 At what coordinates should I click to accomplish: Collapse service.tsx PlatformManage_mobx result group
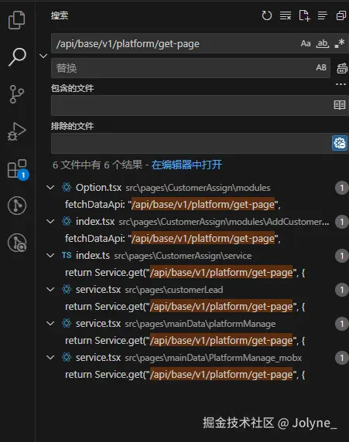pos(50,358)
